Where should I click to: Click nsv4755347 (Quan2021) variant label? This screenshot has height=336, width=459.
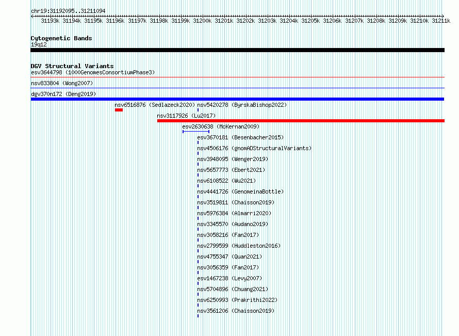(229, 257)
